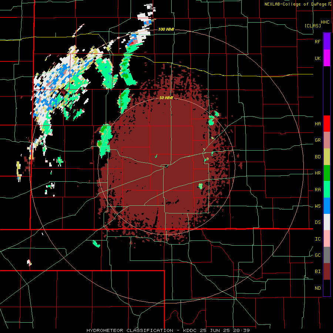Click the "BI" legend label
Viewport: 333px width, 333px height.
317,272
